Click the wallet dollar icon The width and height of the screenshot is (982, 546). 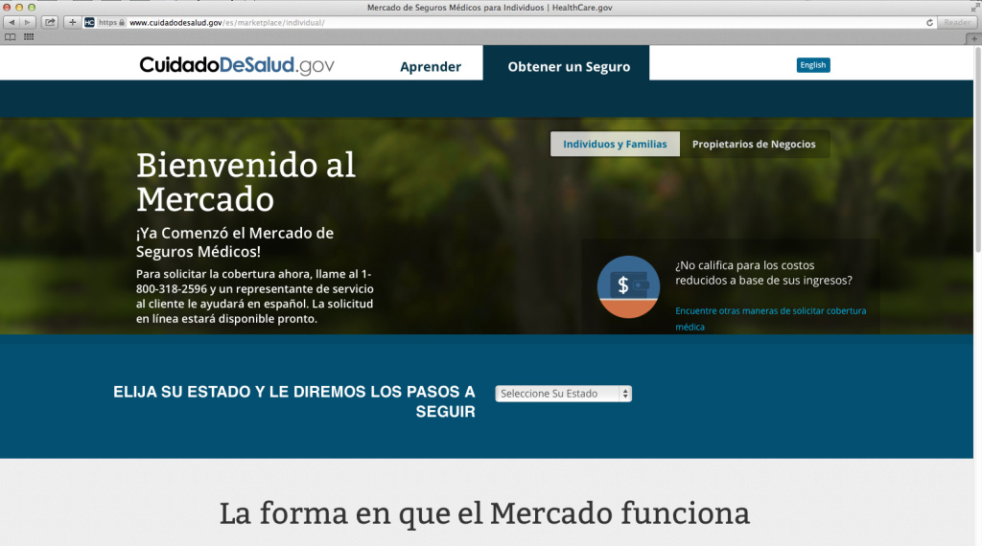pyautogui.click(x=628, y=286)
